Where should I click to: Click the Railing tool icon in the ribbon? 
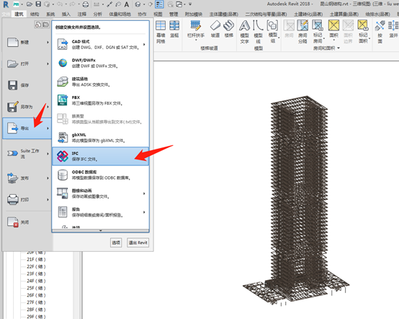[196, 25]
